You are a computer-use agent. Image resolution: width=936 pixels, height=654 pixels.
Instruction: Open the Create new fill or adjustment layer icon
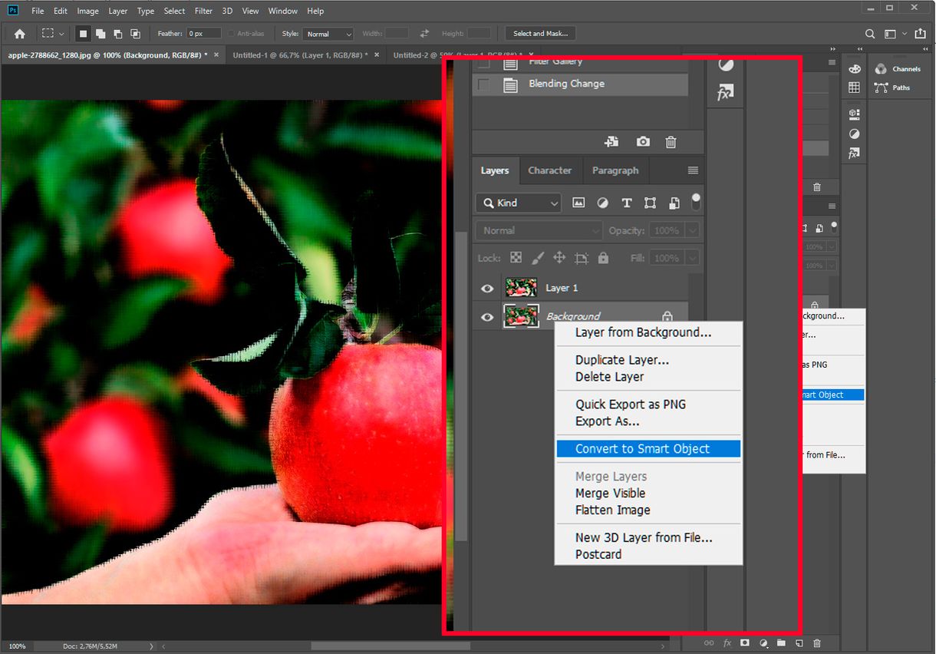pos(763,642)
